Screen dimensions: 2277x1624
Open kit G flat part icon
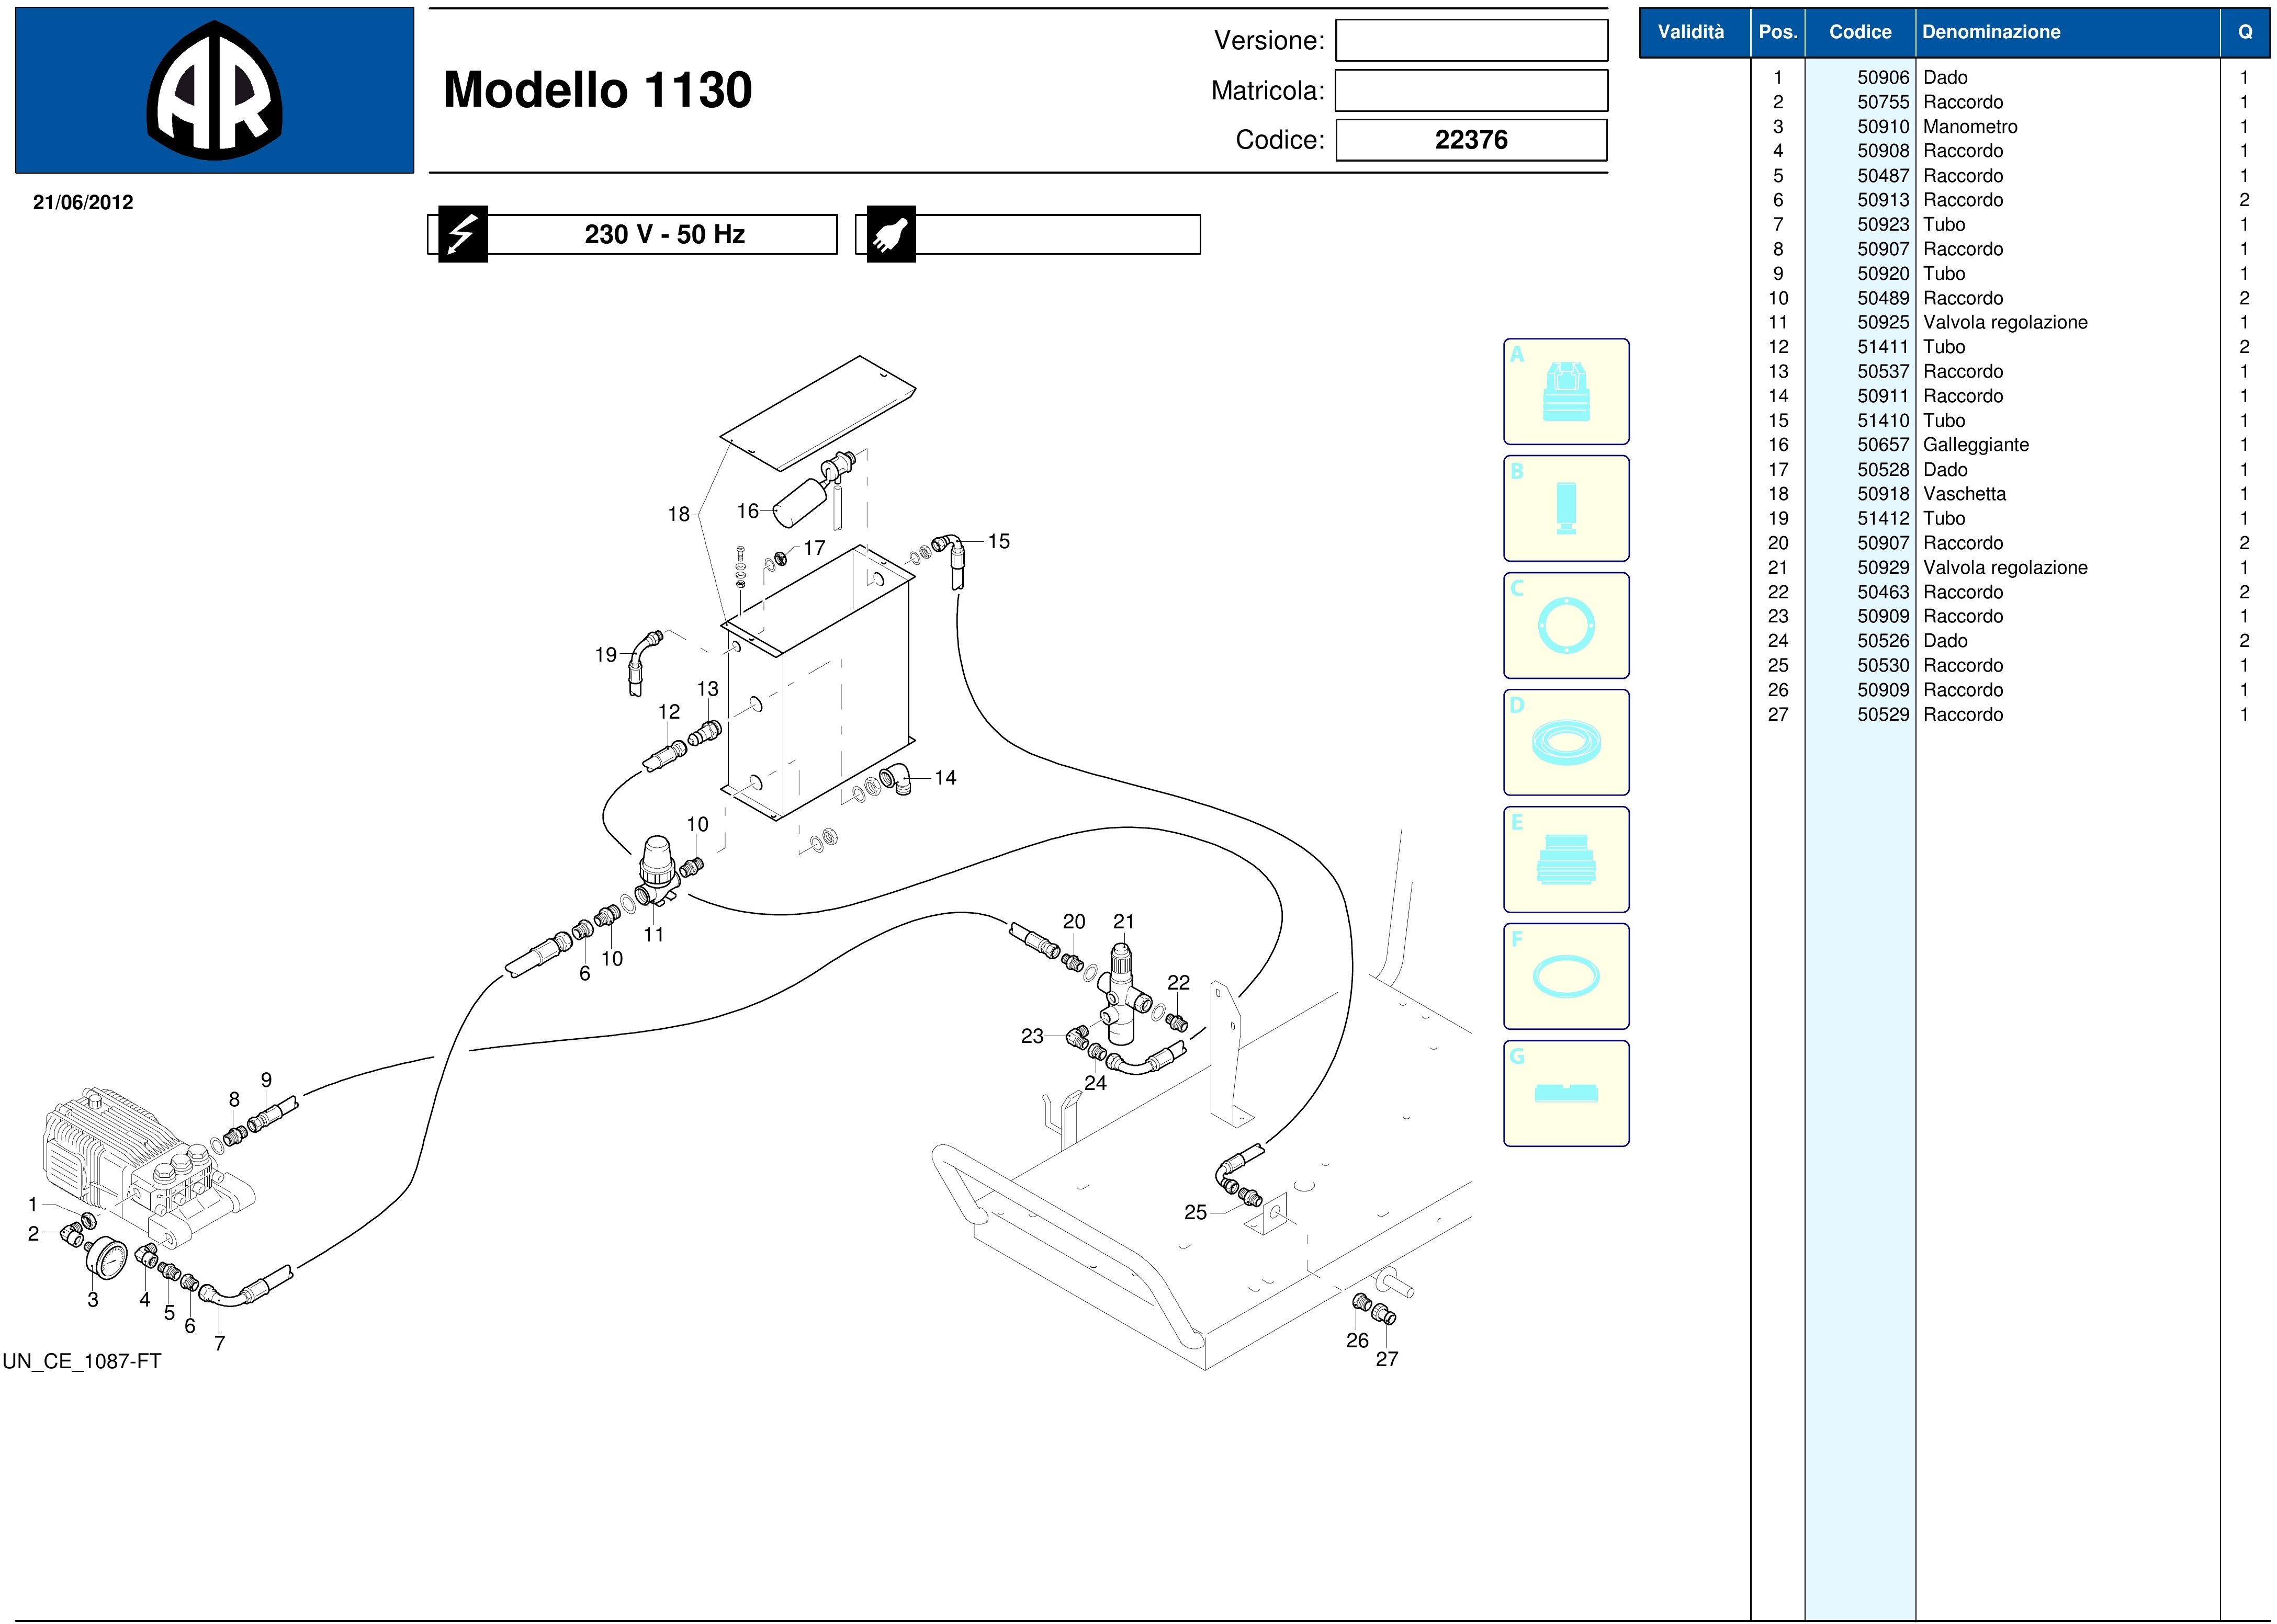[1565, 1093]
